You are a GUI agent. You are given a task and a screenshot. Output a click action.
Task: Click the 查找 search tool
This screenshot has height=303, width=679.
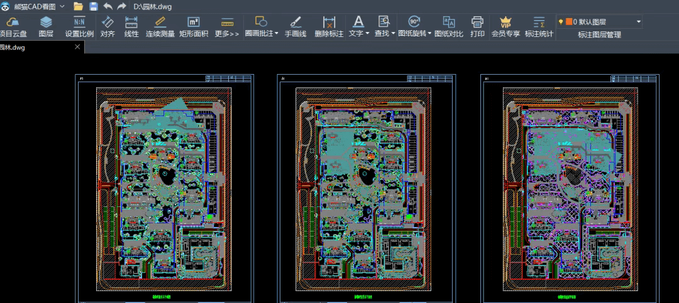382,27
